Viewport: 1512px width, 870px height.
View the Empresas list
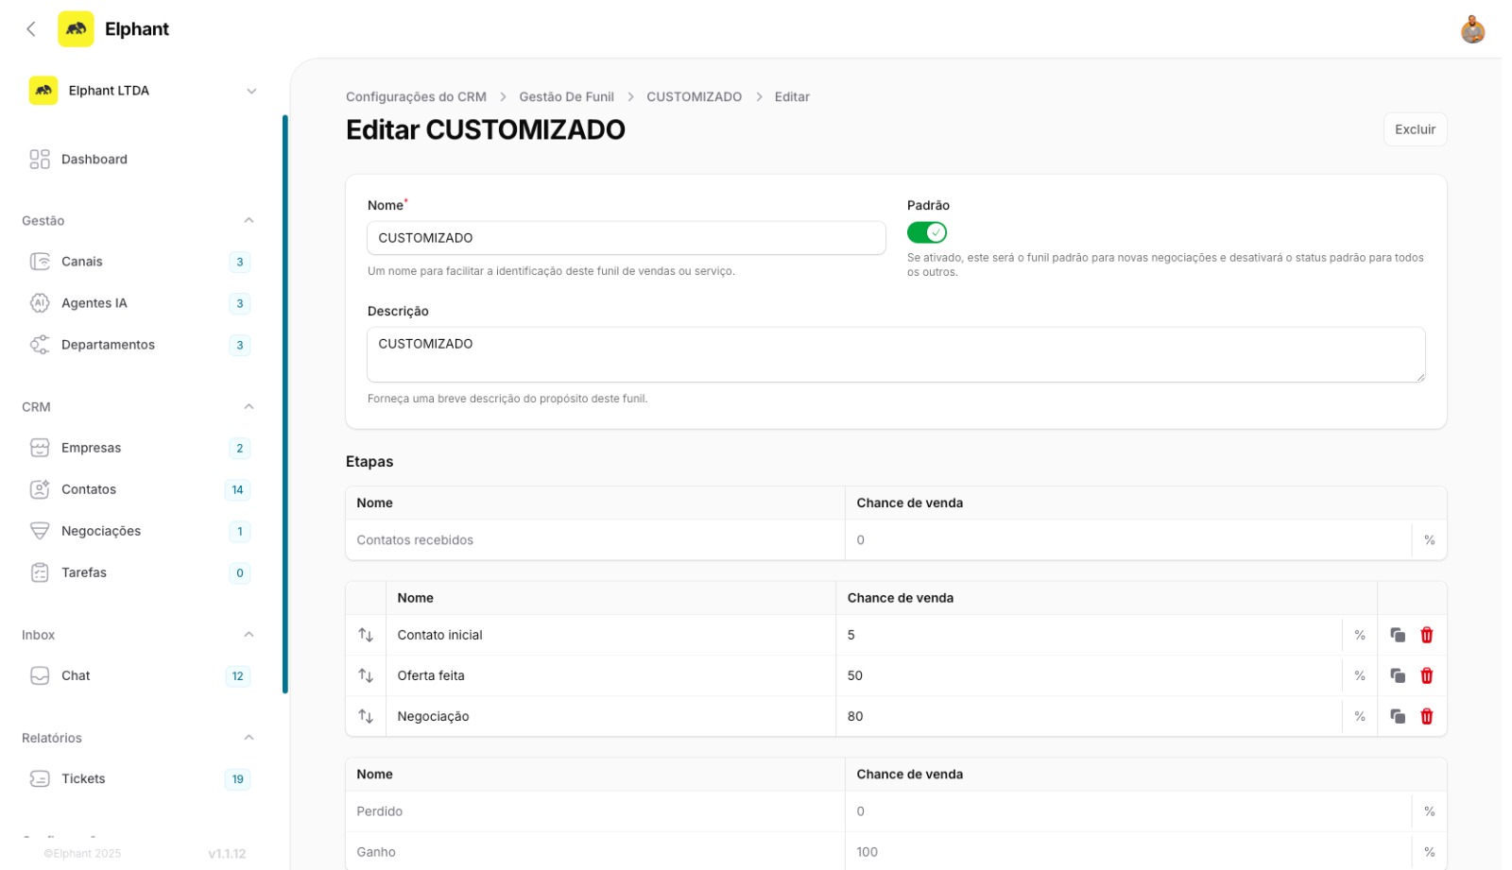(91, 447)
